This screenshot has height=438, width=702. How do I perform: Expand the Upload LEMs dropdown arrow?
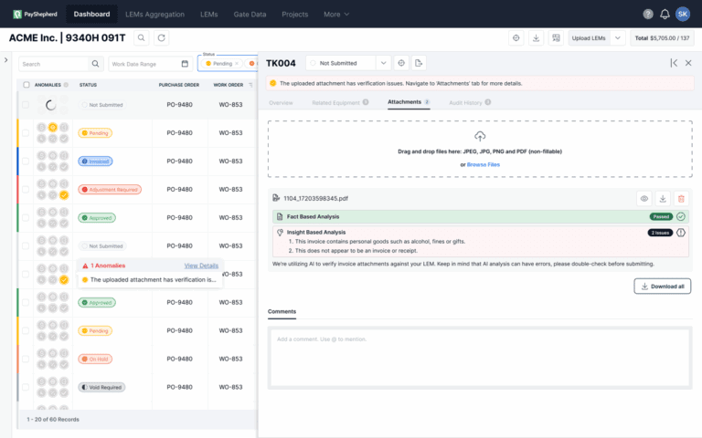619,38
